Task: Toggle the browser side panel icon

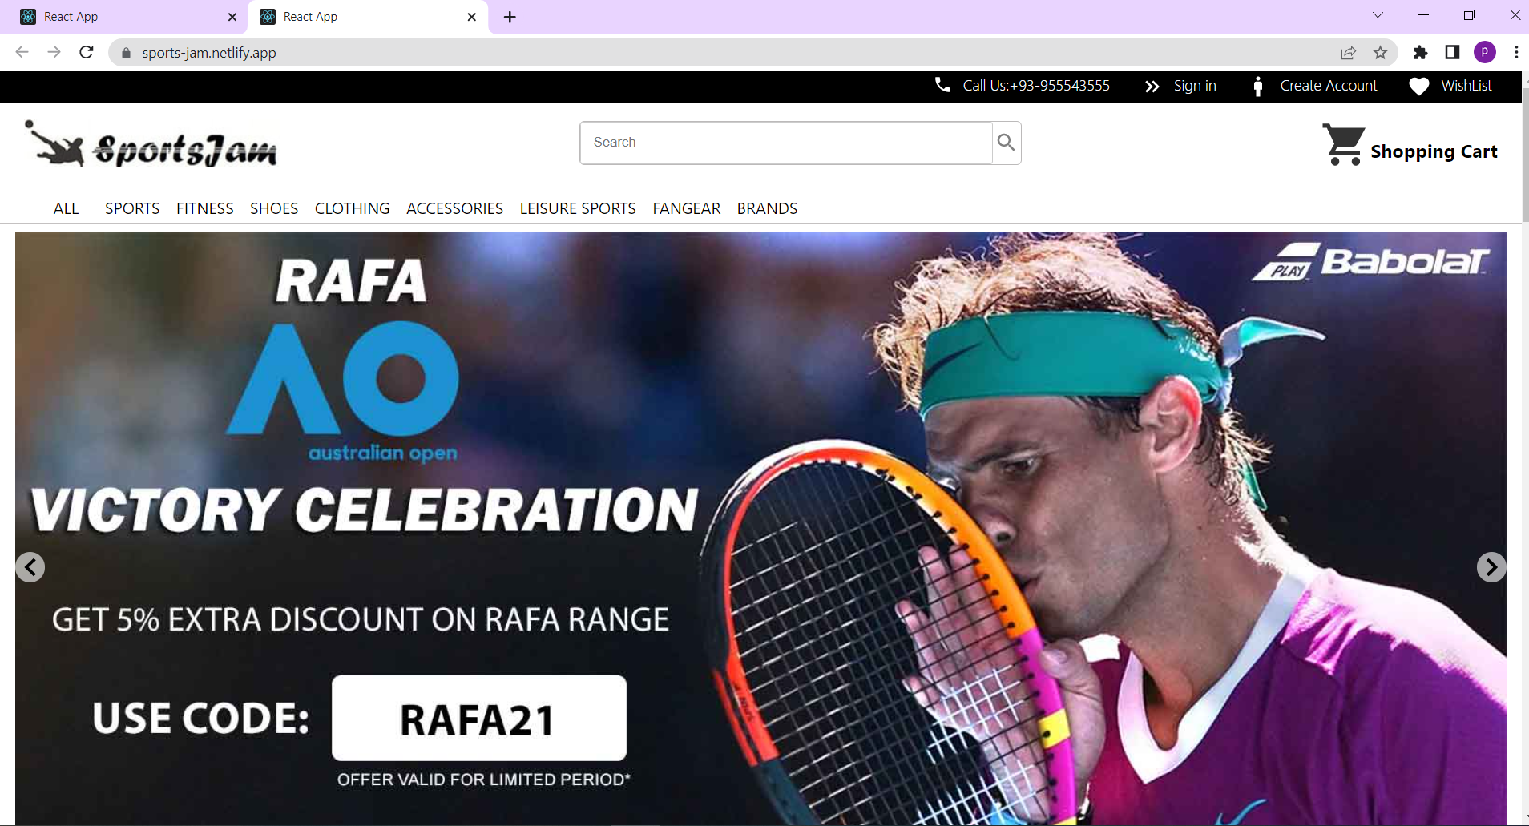Action: point(1452,53)
